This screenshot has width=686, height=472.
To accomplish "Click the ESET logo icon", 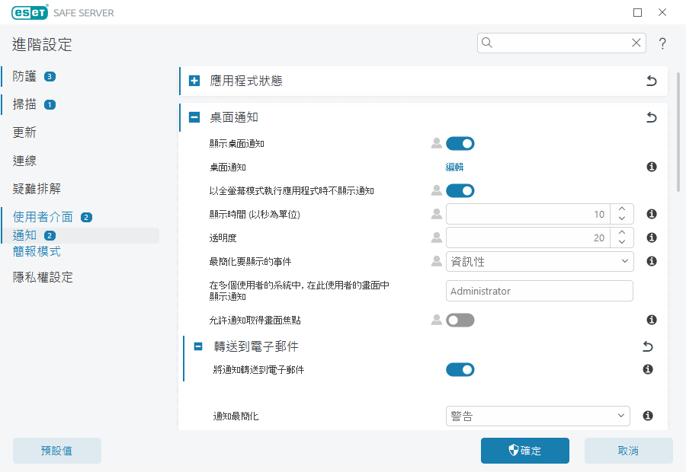I will tap(29, 12).
